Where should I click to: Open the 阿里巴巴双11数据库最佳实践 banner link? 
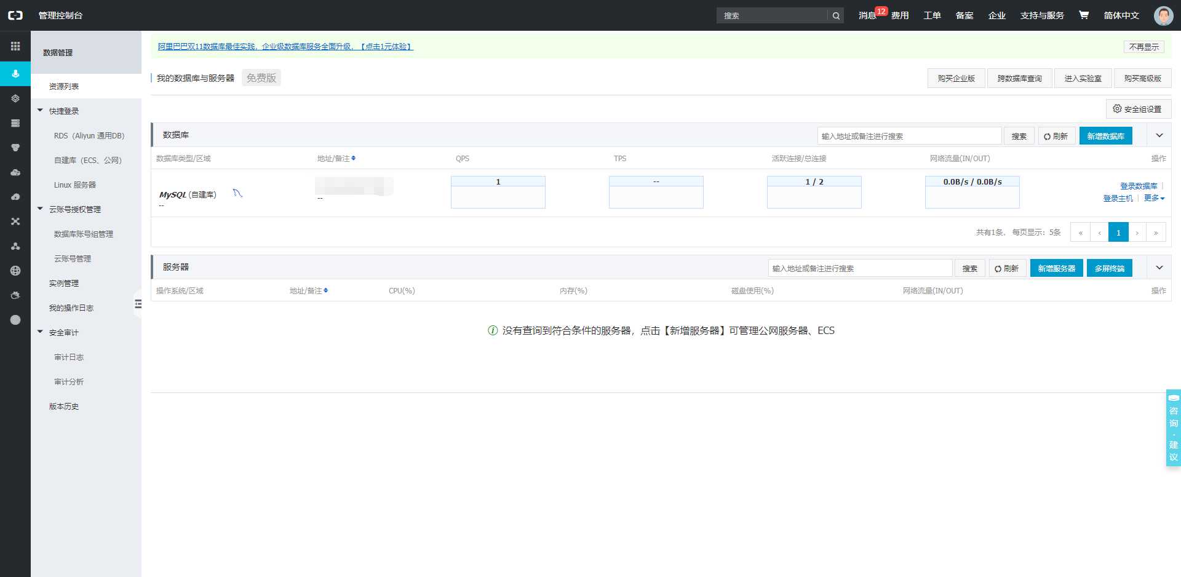(285, 46)
